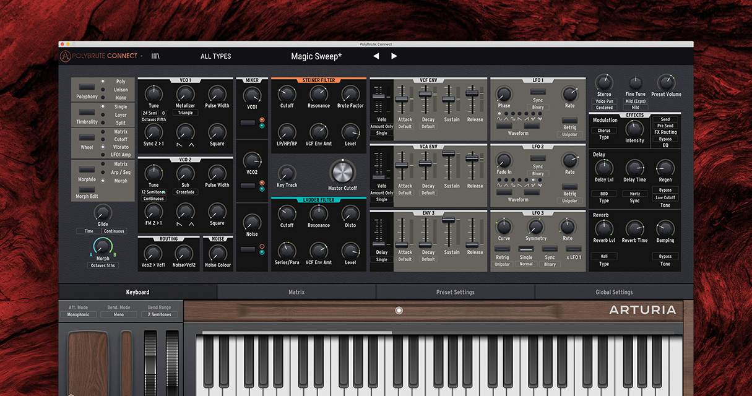Image resolution: width=752 pixels, height=396 pixels.
Task: Select Layer timbrality option
Action: click(121, 115)
